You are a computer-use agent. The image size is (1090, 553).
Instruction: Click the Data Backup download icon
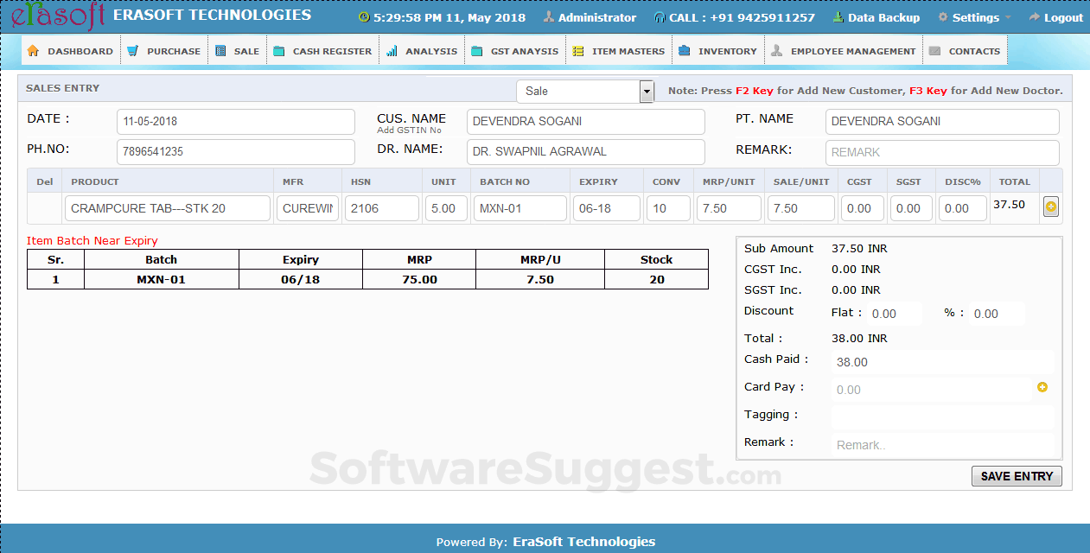tap(838, 17)
